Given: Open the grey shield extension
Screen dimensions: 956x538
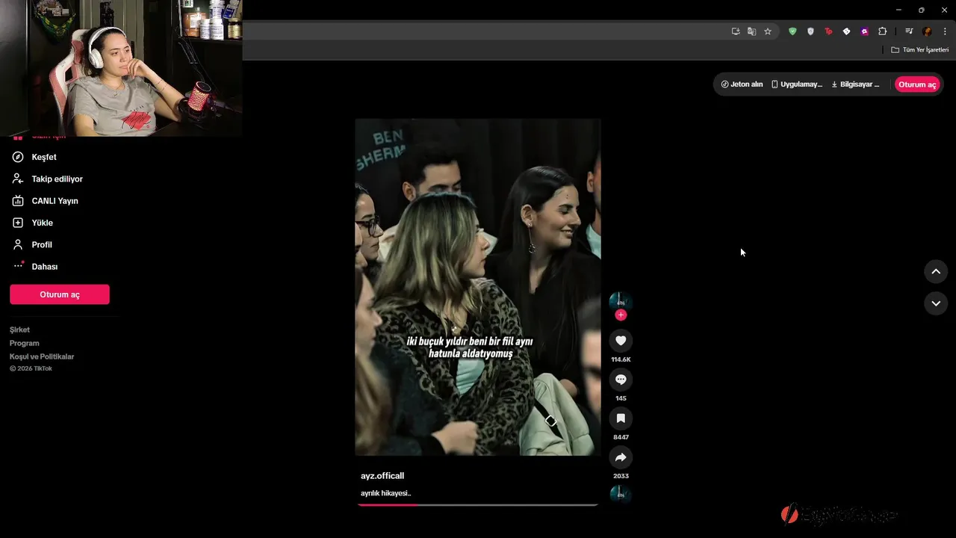Looking at the screenshot, I should (810, 31).
